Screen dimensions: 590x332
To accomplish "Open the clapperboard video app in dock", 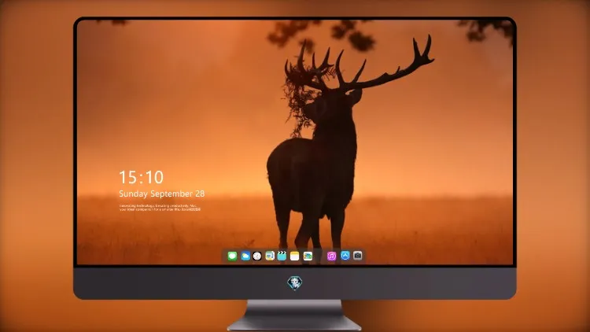I will point(282,256).
